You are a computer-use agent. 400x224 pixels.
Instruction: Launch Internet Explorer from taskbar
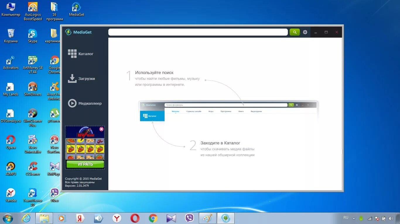(26, 218)
